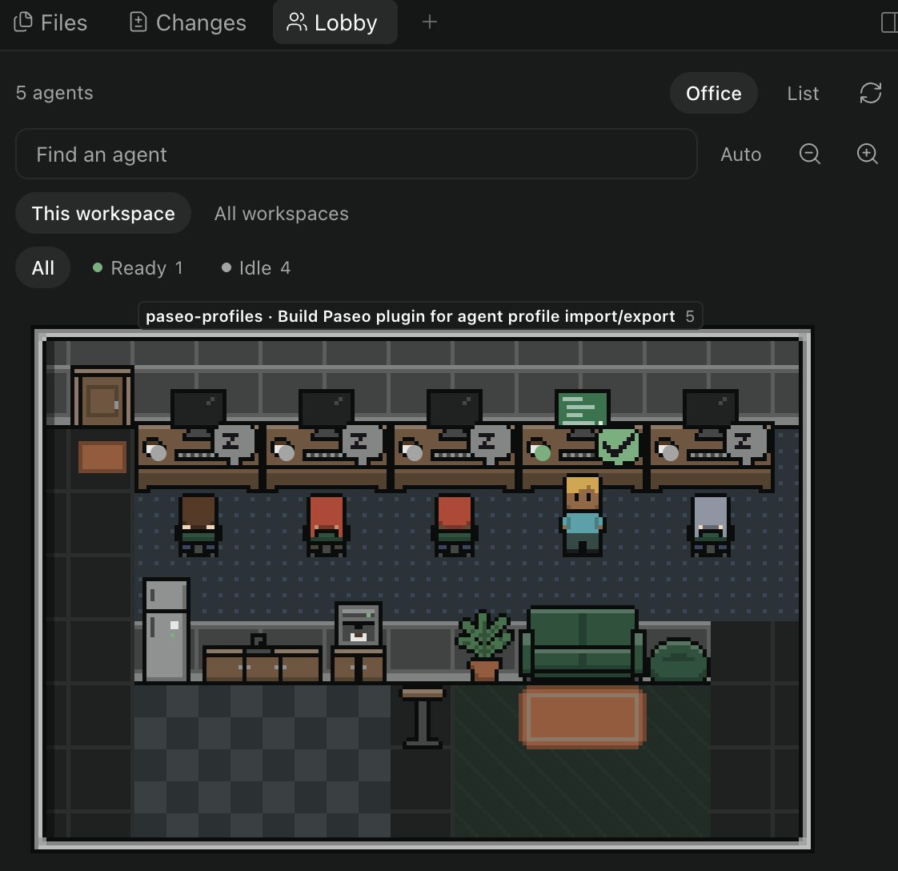Click the paseo-profiles room label
Viewport: 898px width, 871px height.
pyautogui.click(x=420, y=315)
